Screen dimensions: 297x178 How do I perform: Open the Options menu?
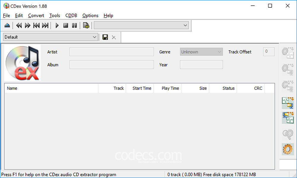[90, 15]
